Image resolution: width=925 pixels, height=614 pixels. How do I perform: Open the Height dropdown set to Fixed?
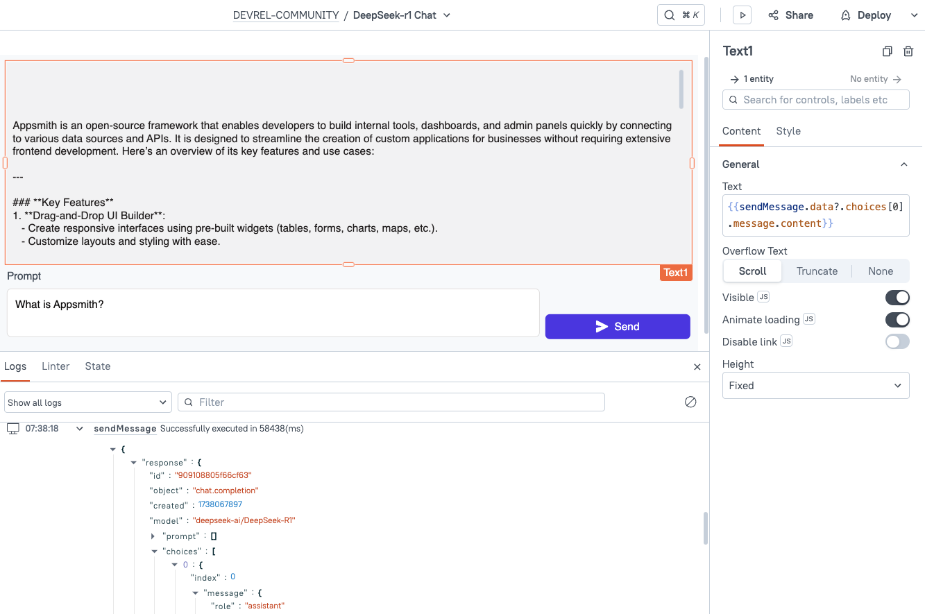click(x=816, y=386)
